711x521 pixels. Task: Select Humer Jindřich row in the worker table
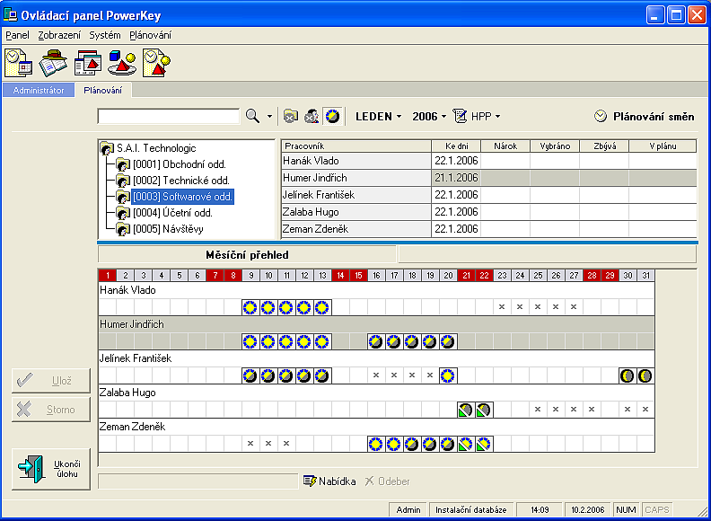pos(489,178)
